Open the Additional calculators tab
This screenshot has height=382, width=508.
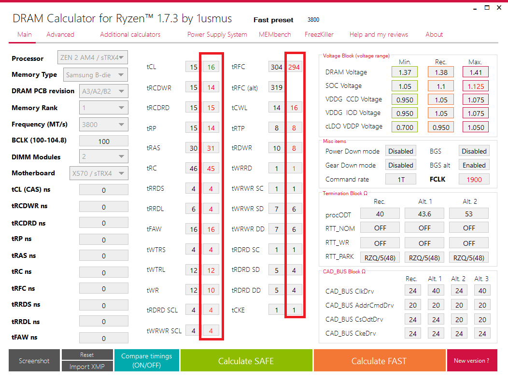tap(130, 34)
